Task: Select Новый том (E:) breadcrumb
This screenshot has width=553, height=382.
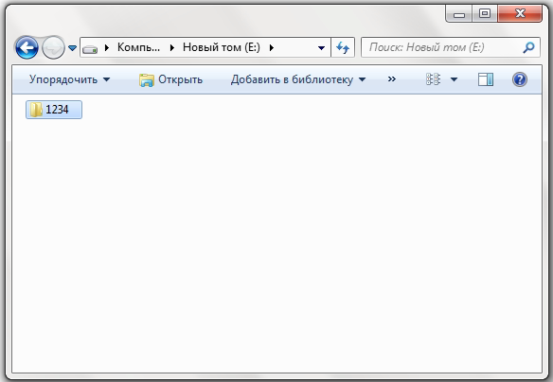Action: [x=222, y=47]
